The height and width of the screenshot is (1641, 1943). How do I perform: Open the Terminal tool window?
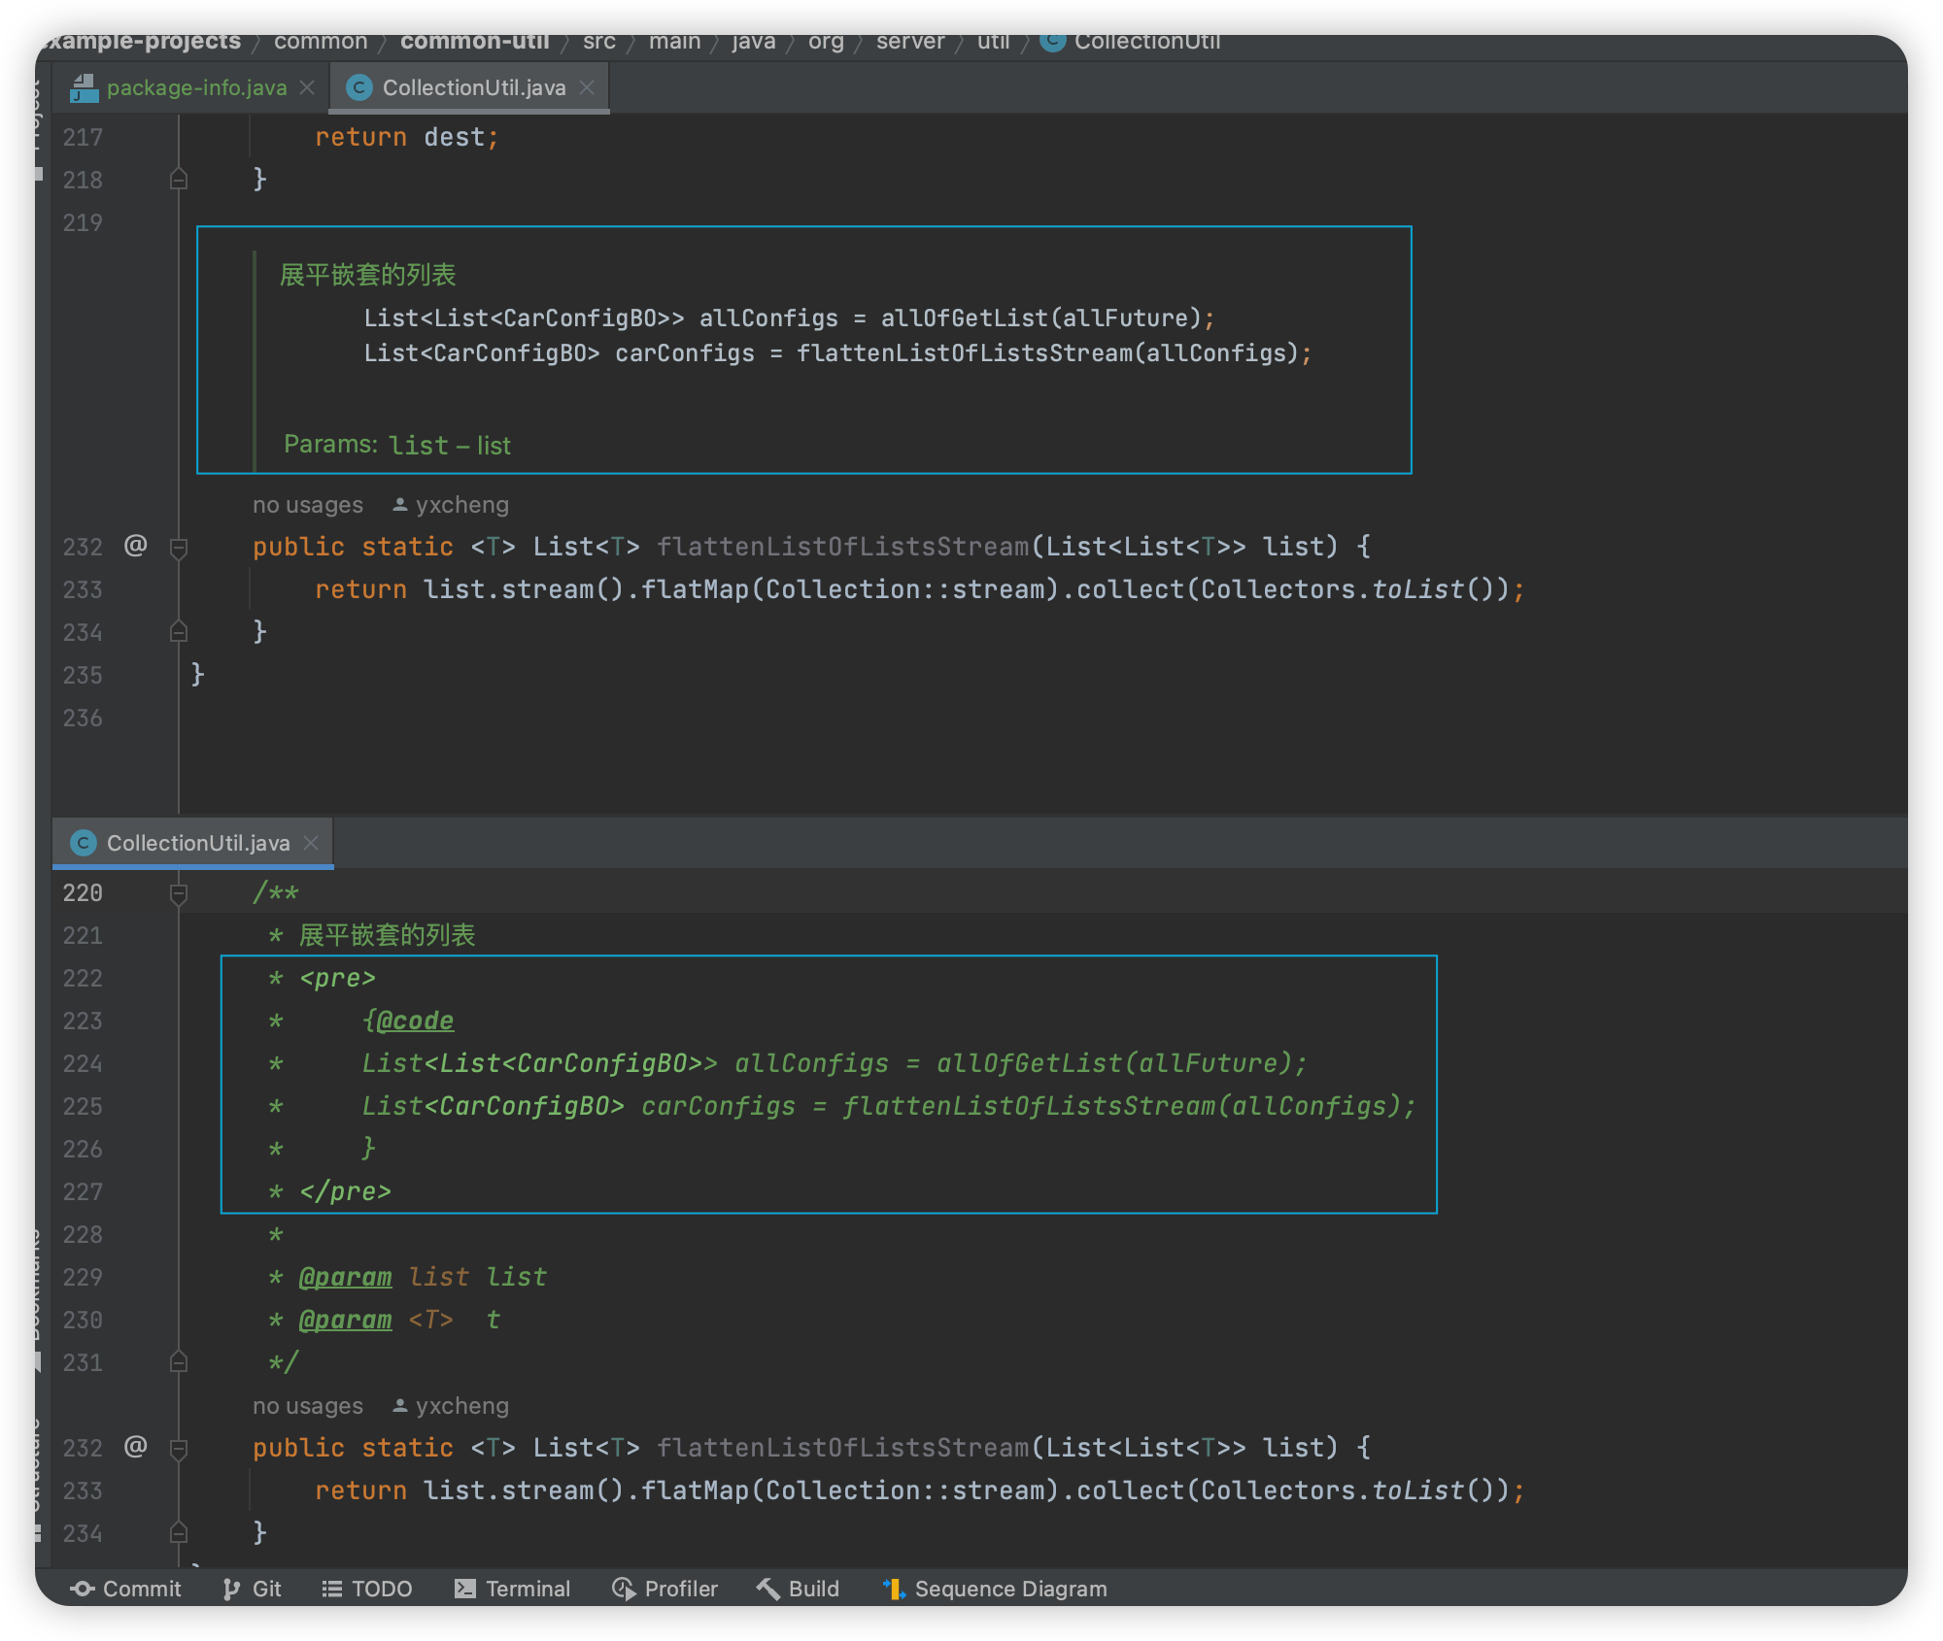(513, 1589)
